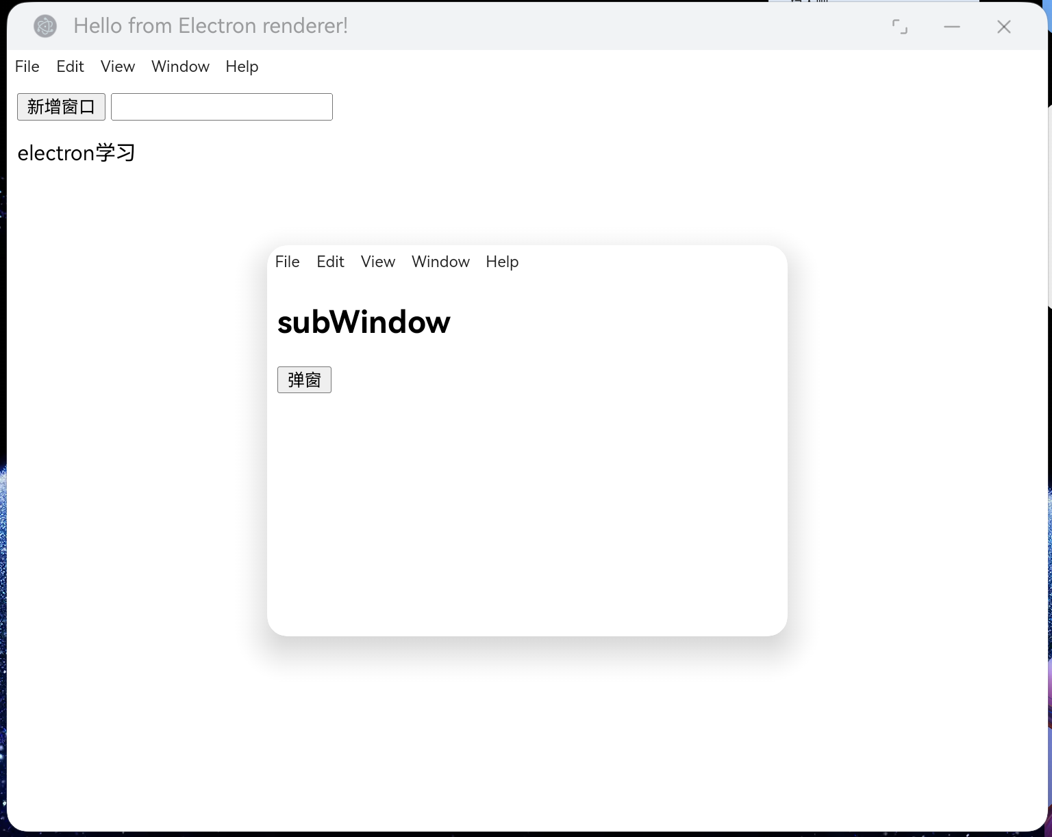Open Edit menu in the subWindow
The width and height of the screenshot is (1052, 837).
tap(330, 262)
